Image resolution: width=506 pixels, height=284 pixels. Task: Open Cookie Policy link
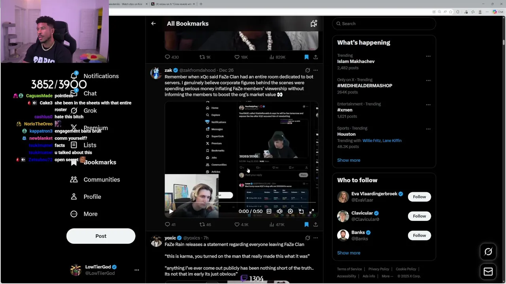[x=406, y=269]
